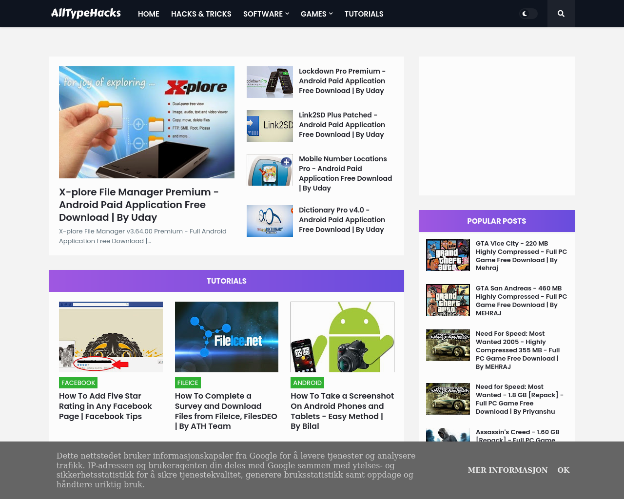This screenshot has height=499, width=624.
Task: Open HACKS & TRICKS menu item
Action: pyautogui.click(x=201, y=14)
